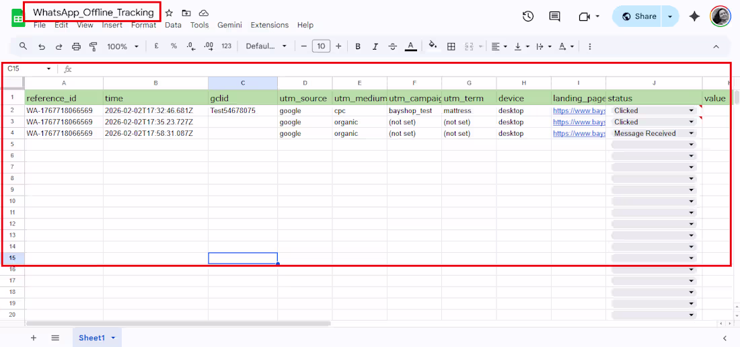Open the Insert menu
Image resolution: width=740 pixels, height=347 pixels.
point(112,25)
